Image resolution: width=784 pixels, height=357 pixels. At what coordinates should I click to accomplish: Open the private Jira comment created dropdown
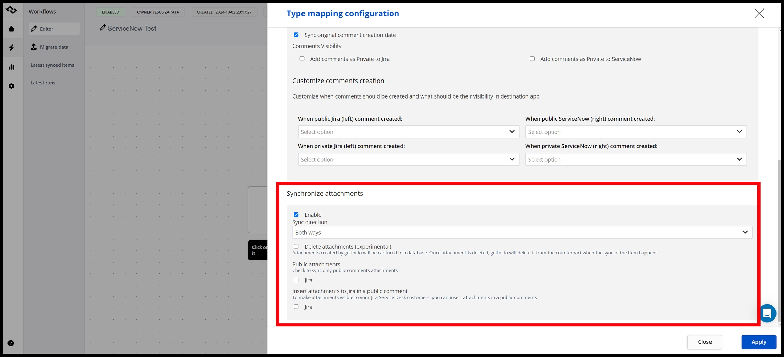pyautogui.click(x=408, y=159)
